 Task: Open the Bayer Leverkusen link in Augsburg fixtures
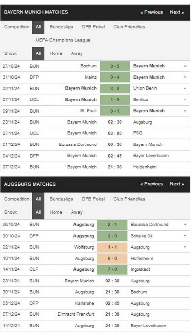(148, 326)
